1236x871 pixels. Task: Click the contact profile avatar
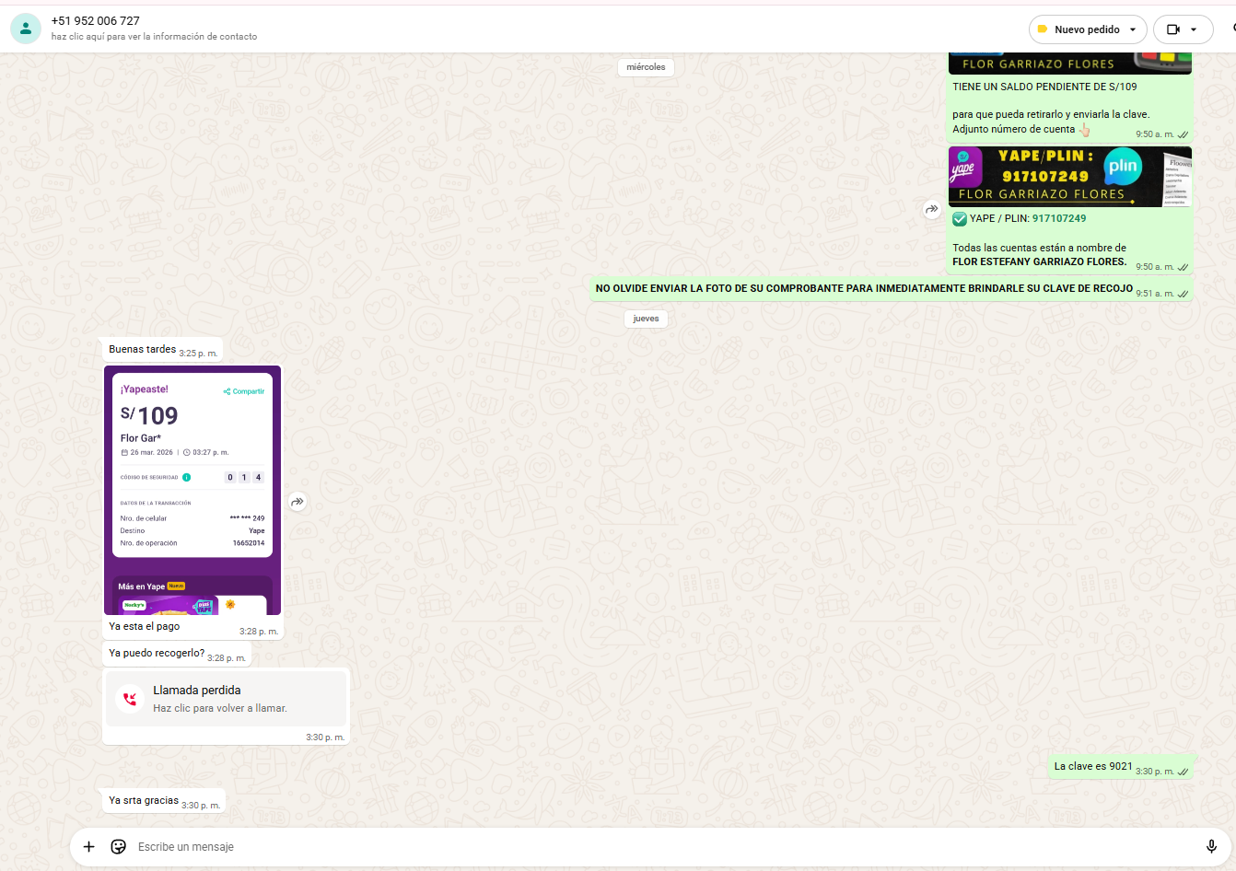pyautogui.click(x=26, y=29)
